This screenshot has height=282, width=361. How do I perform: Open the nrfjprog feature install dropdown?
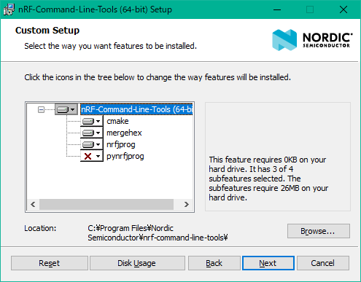point(92,144)
